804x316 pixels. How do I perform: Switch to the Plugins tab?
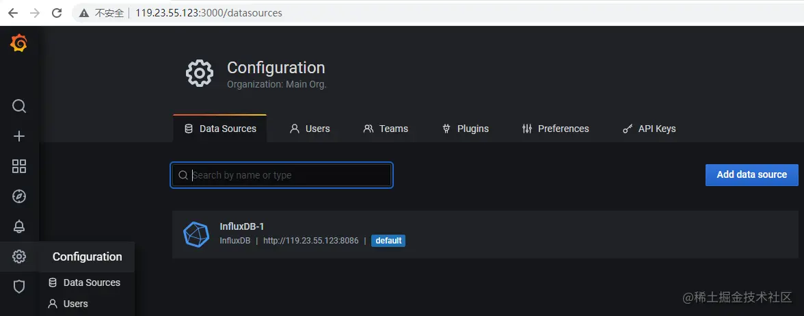point(465,129)
